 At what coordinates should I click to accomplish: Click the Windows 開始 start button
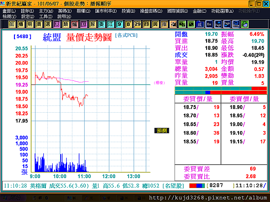pos(13,198)
